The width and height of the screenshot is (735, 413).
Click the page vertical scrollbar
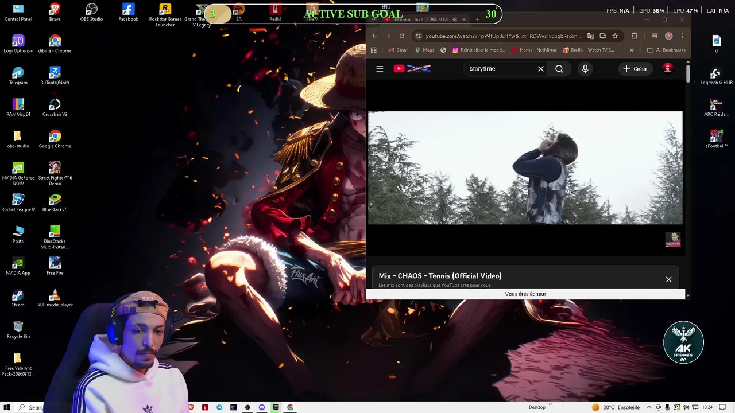[688, 73]
